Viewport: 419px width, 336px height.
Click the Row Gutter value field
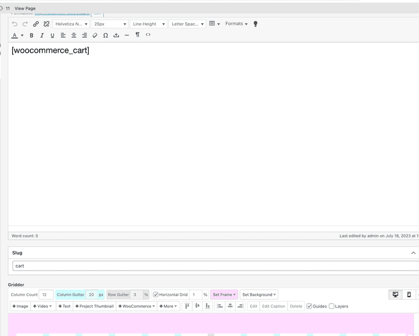[x=137, y=295]
